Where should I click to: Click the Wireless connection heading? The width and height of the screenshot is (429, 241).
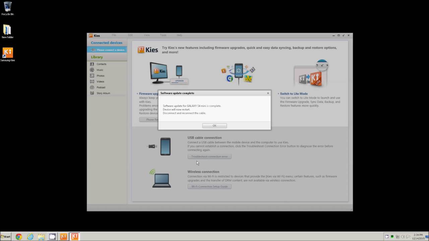click(203, 172)
